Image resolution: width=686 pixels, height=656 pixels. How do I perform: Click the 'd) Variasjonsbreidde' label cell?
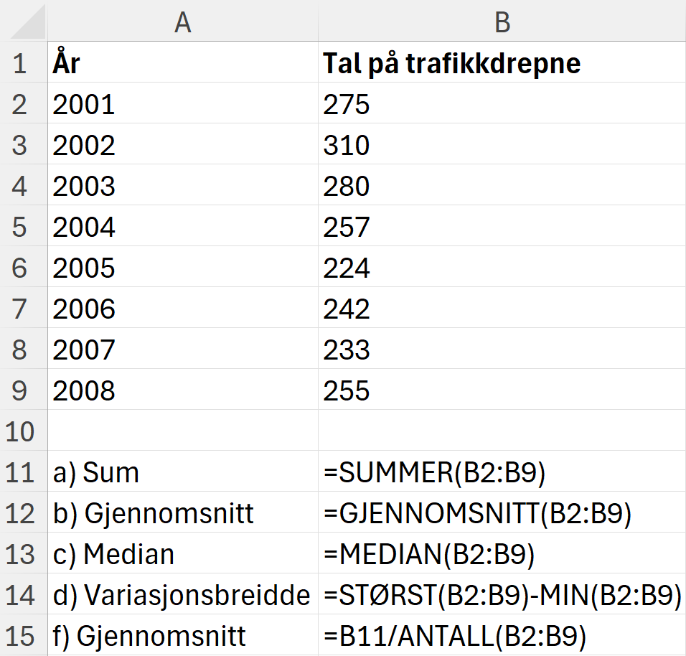(x=183, y=594)
